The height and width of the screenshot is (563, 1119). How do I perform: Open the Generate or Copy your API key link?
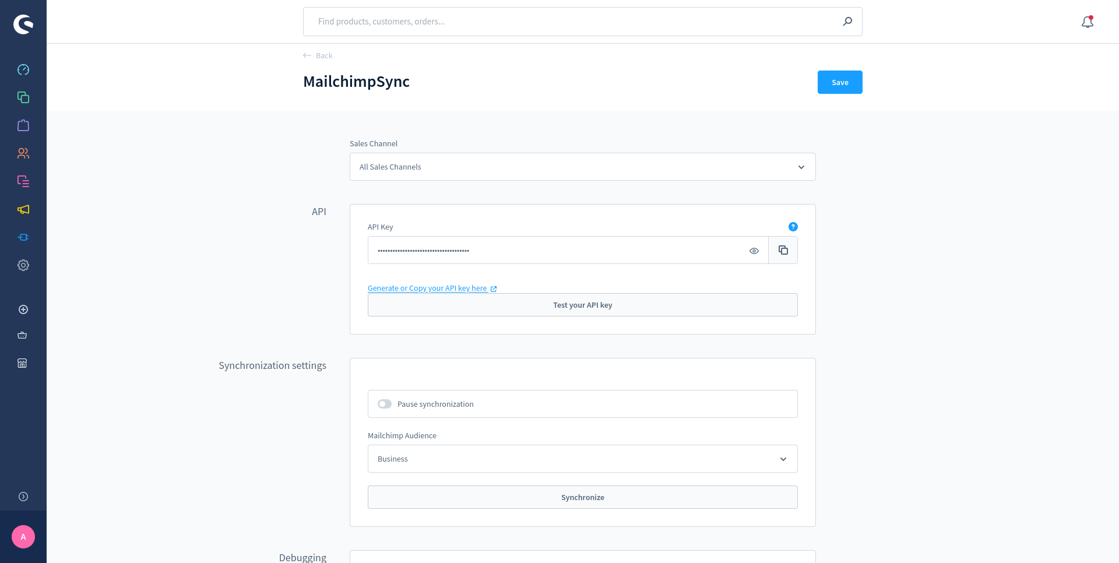(x=432, y=288)
